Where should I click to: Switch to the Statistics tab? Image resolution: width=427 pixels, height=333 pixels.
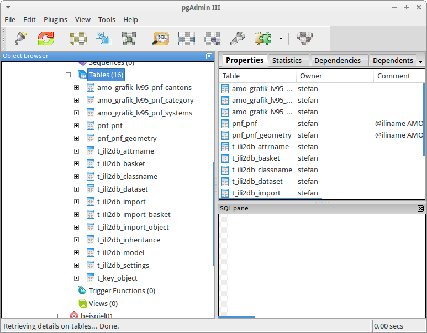(x=287, y=60)
